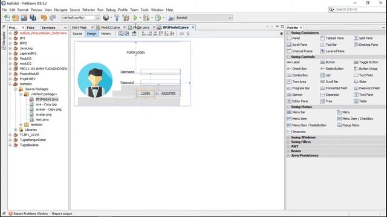Select the LOGIN button on form
Image resolution: width=387 pixels, height=217 pixels.
tap(145, 94)
